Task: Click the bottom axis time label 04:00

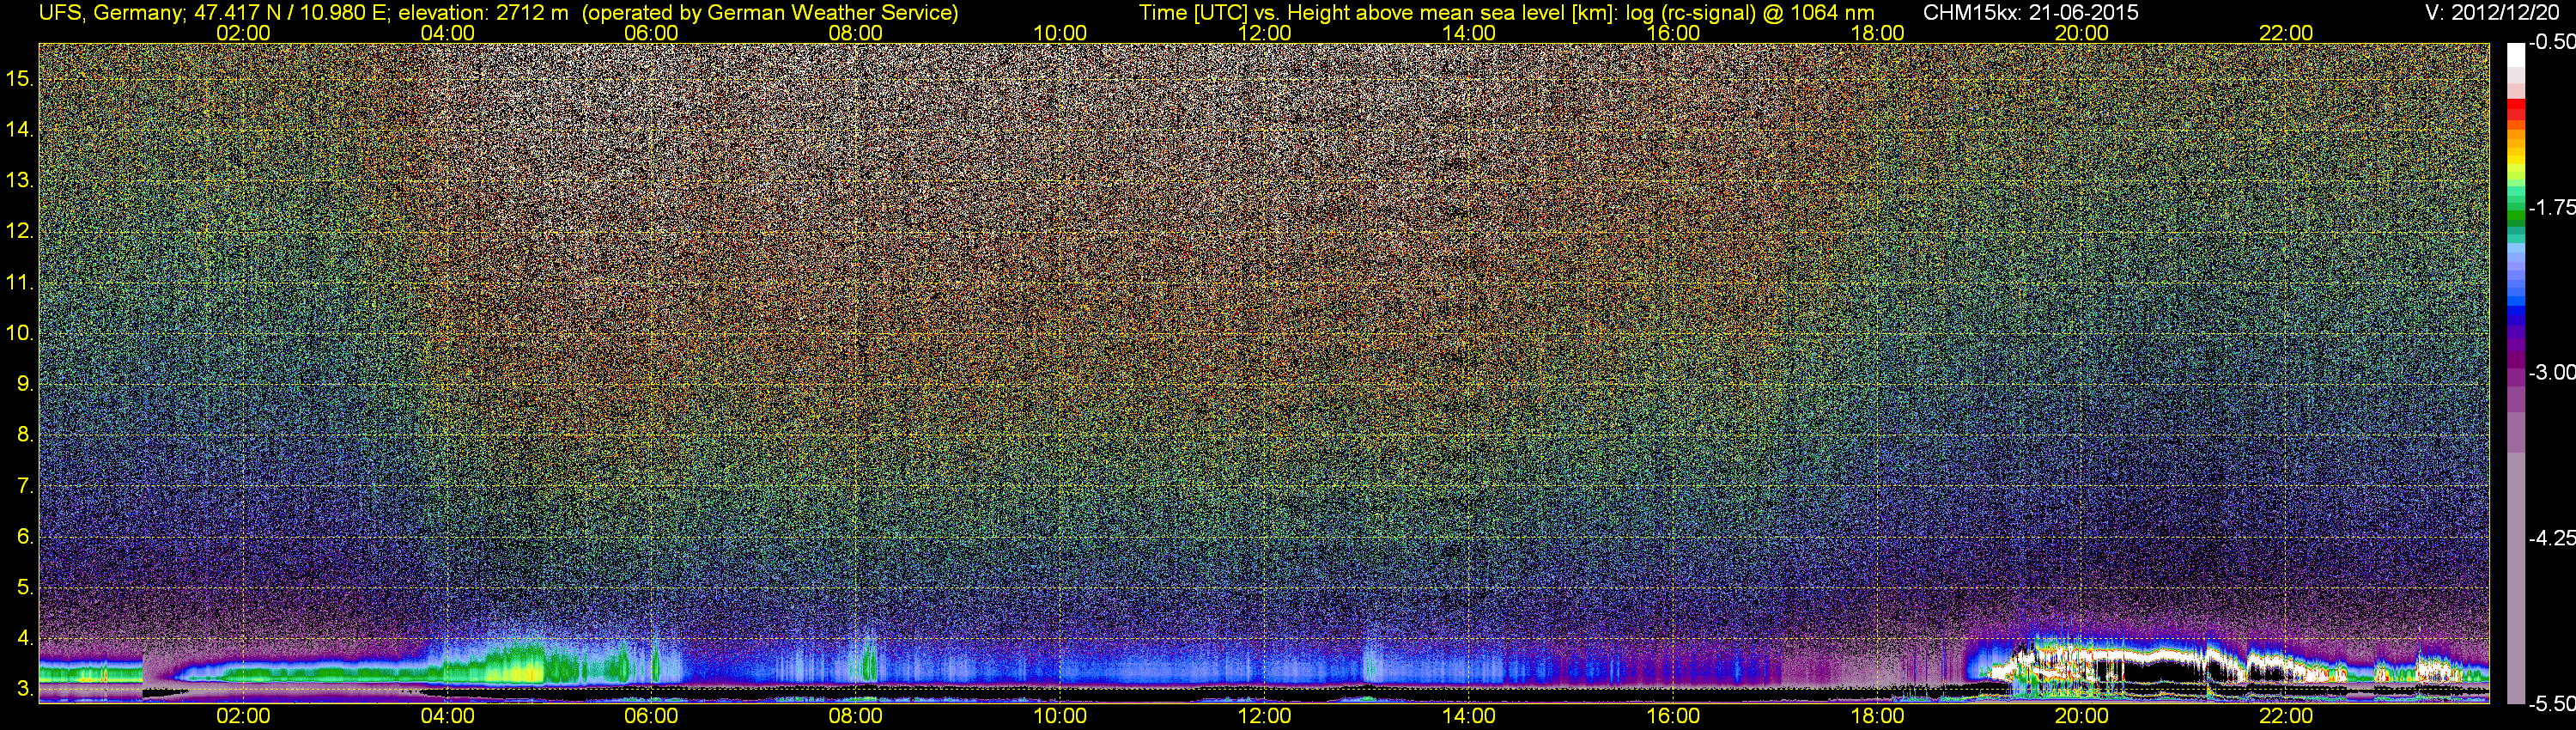Action: 447,716
